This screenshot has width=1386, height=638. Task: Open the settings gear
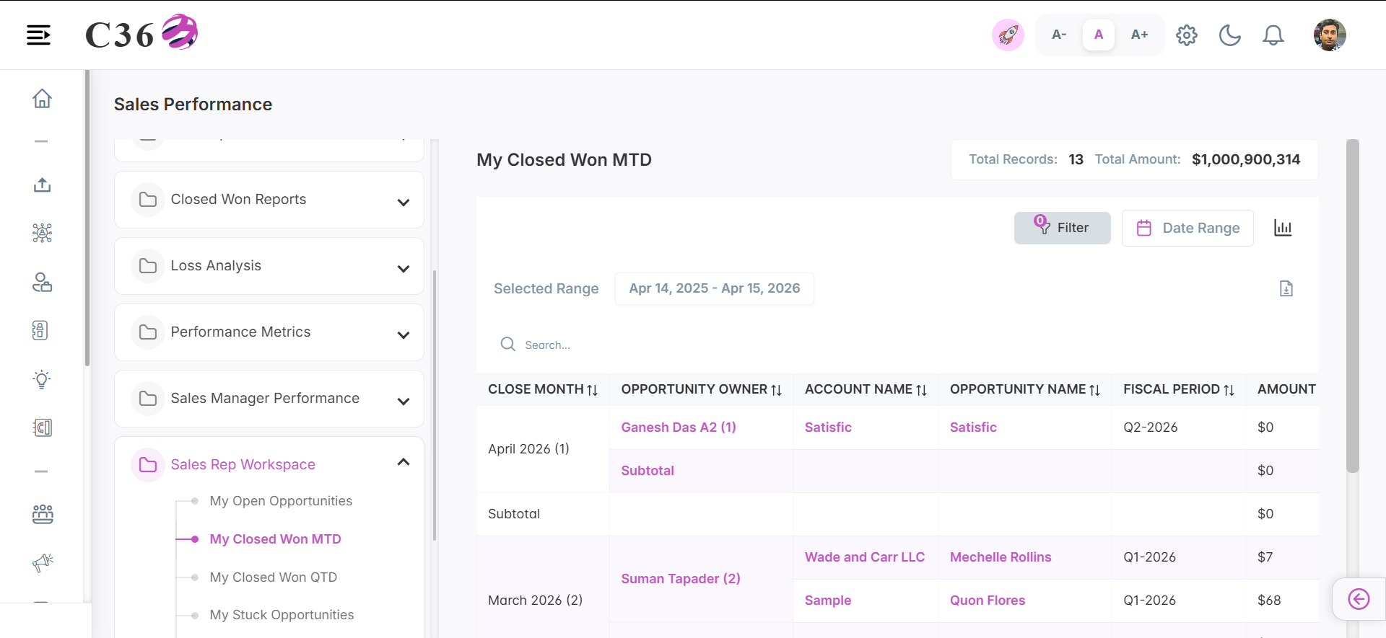pyautogui.click(x=1187, y=35)
